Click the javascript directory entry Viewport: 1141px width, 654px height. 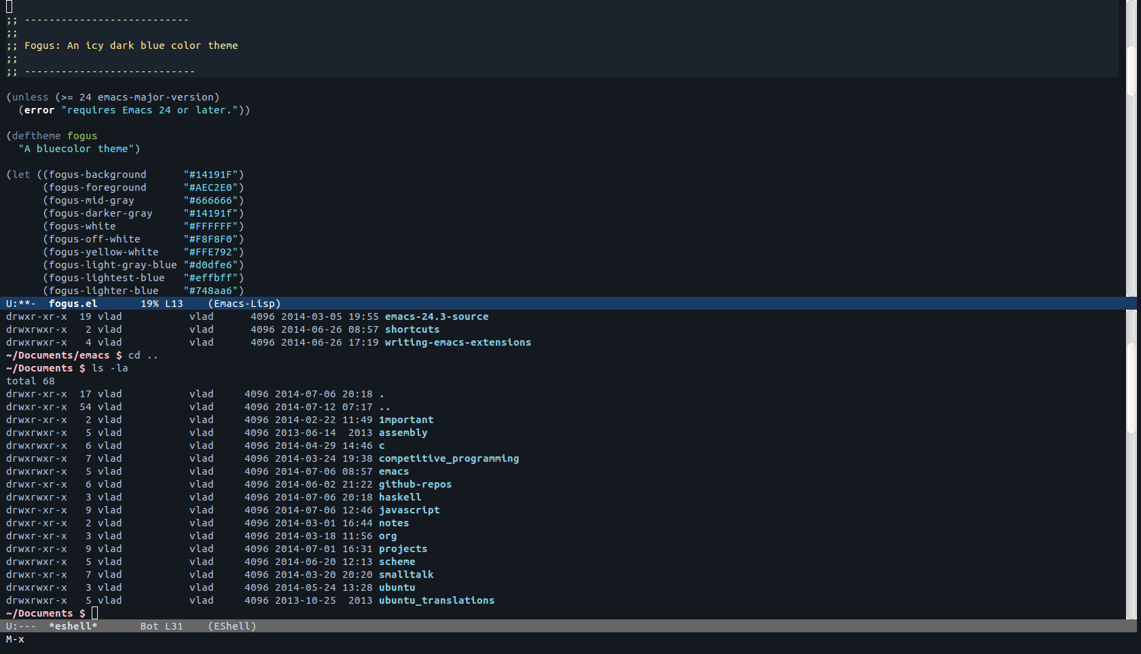(x=410, y=510)
